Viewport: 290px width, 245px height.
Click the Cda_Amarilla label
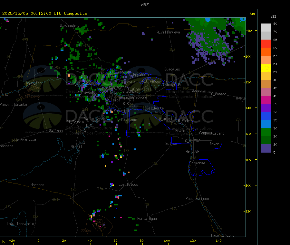tap(24, 139)
